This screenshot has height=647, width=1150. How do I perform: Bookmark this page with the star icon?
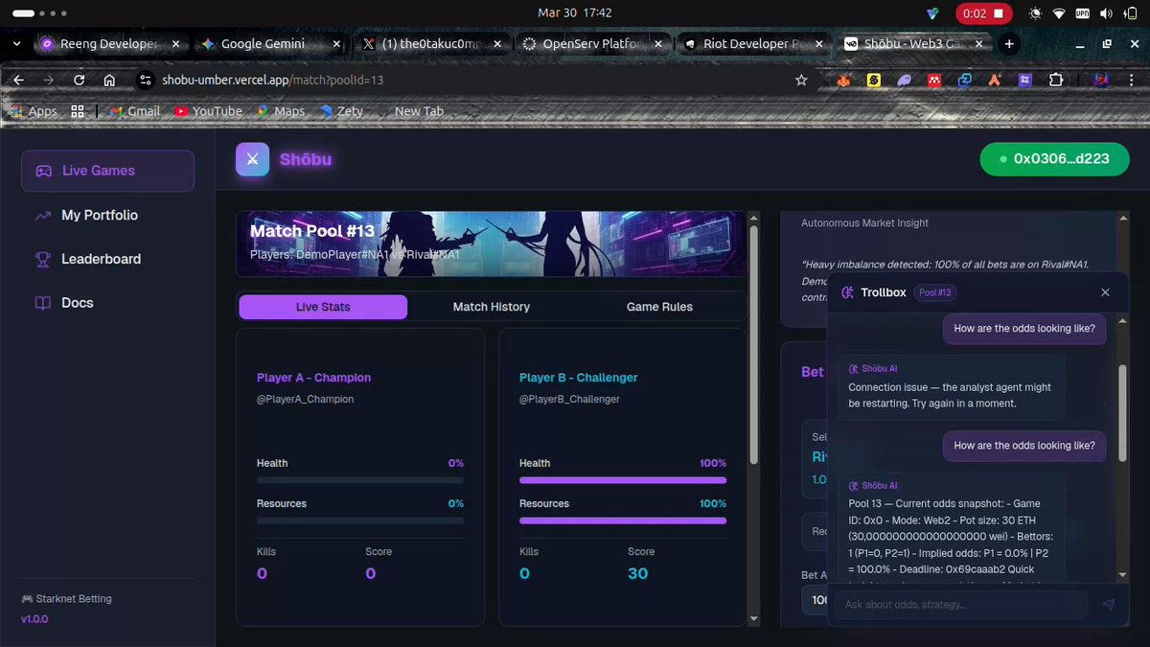point(801,81)
